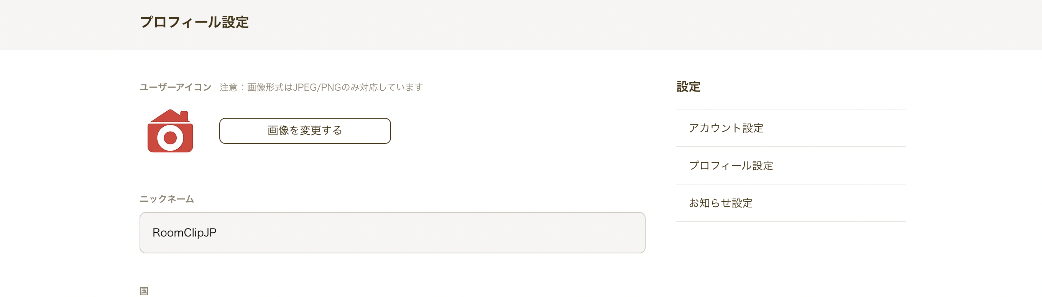Click the red dot inside avatar lens

[x=170, y=138]
